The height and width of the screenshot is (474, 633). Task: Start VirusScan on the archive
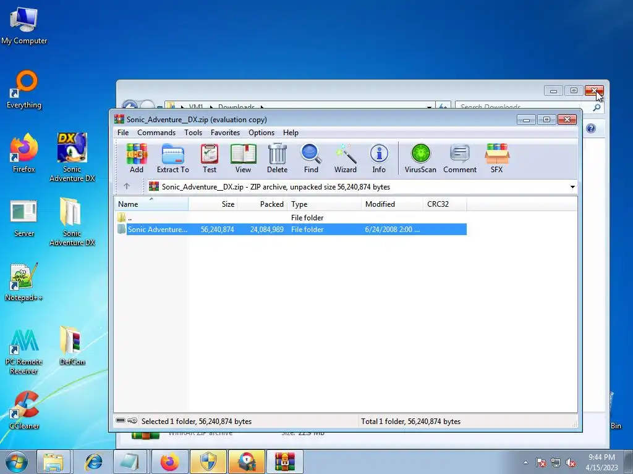pyautogui.click(x=420, y=158)
